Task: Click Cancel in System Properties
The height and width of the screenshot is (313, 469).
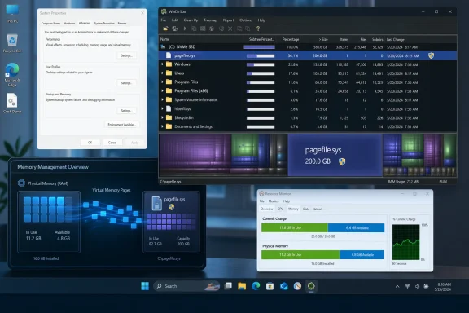Action: 112,143
